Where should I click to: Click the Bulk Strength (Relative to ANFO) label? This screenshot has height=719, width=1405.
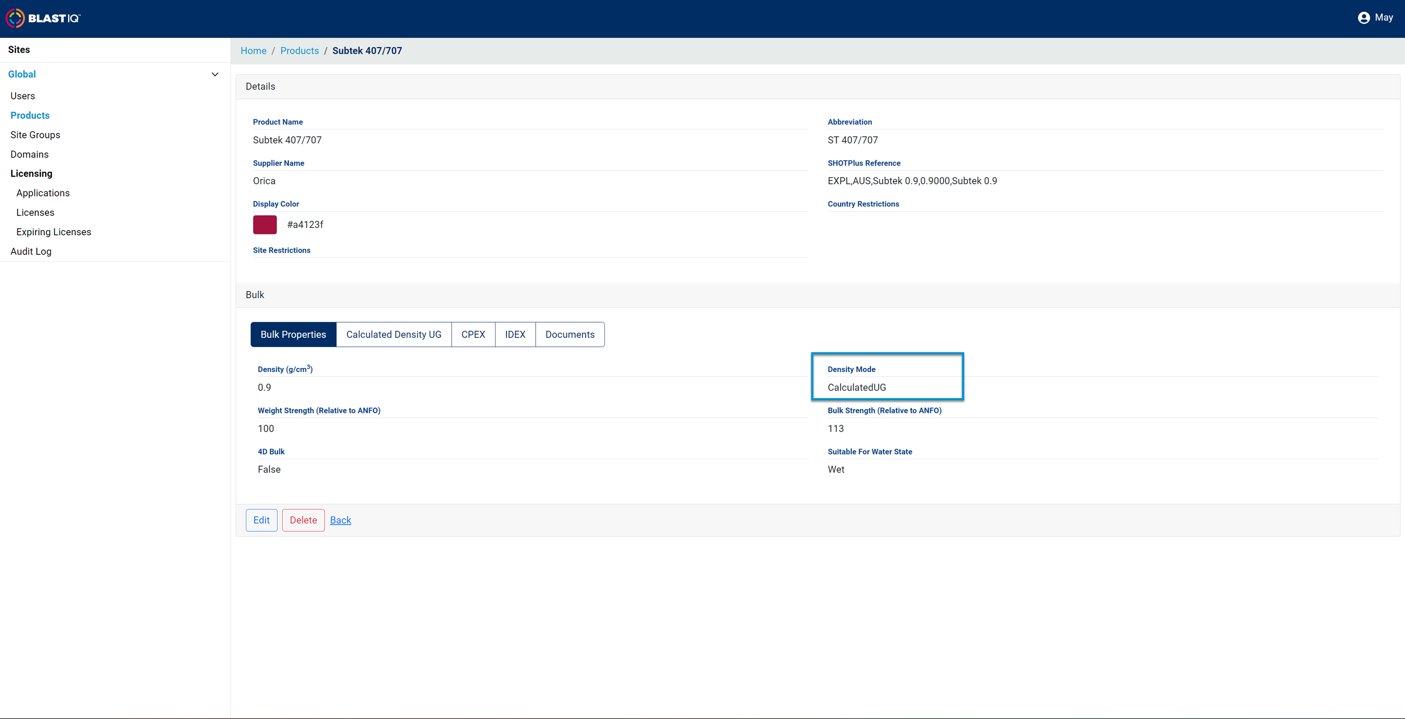click(x=885, y=411)
